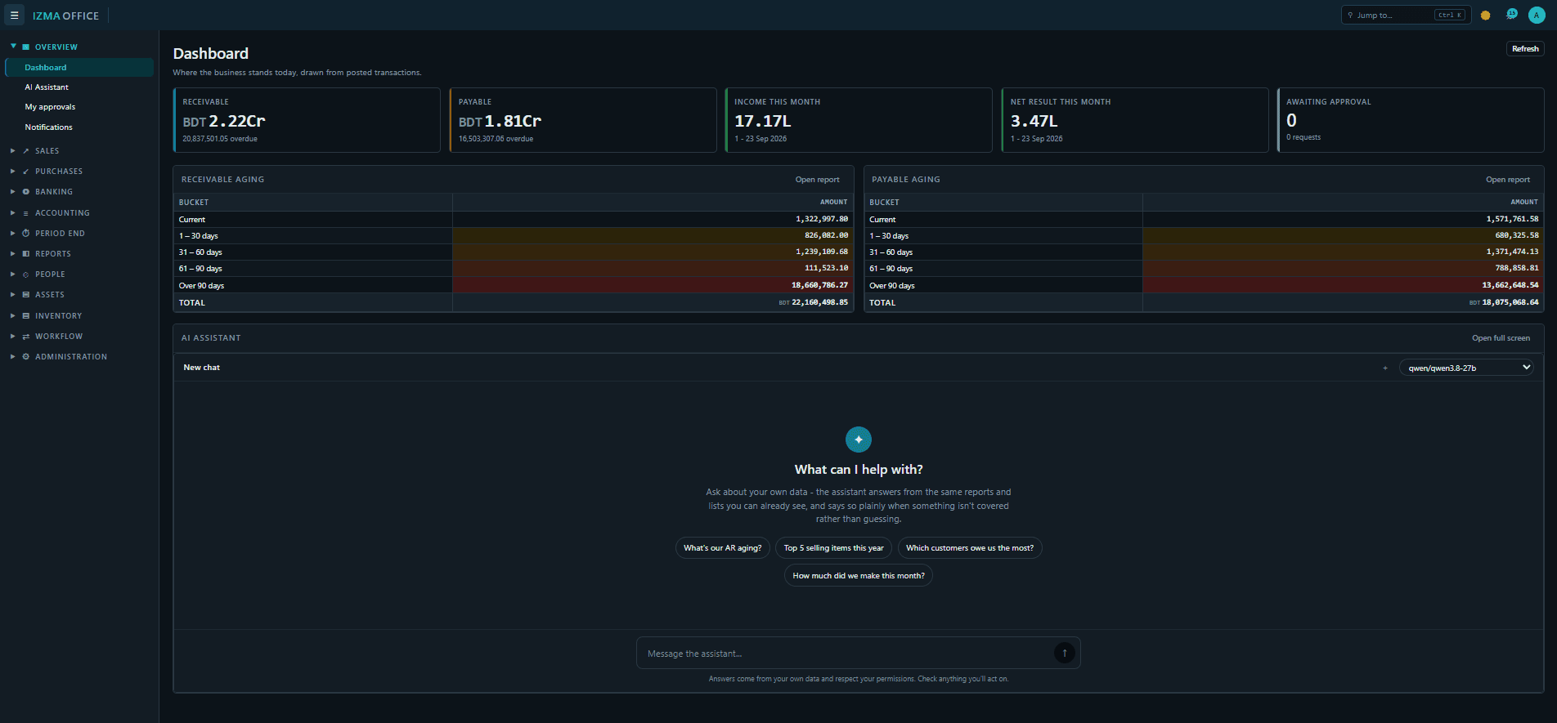
Task: Collapse the Overview section arrow
Action: point(13,47)
